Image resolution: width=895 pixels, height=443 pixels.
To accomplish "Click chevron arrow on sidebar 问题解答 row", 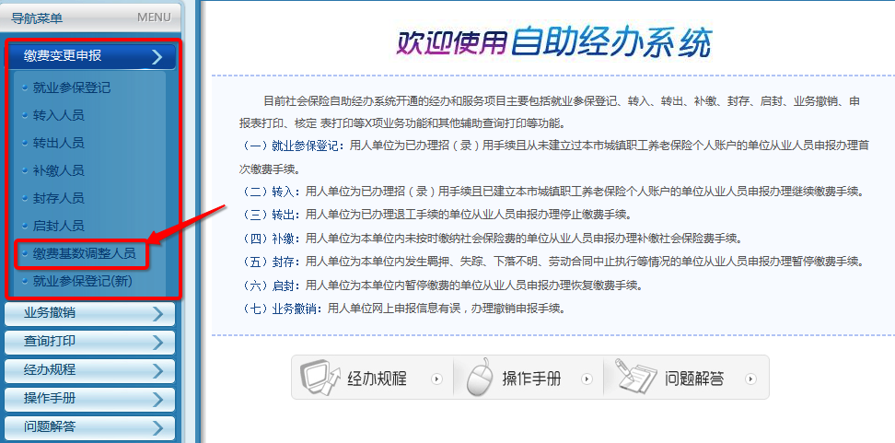I will tap(158, 427).
